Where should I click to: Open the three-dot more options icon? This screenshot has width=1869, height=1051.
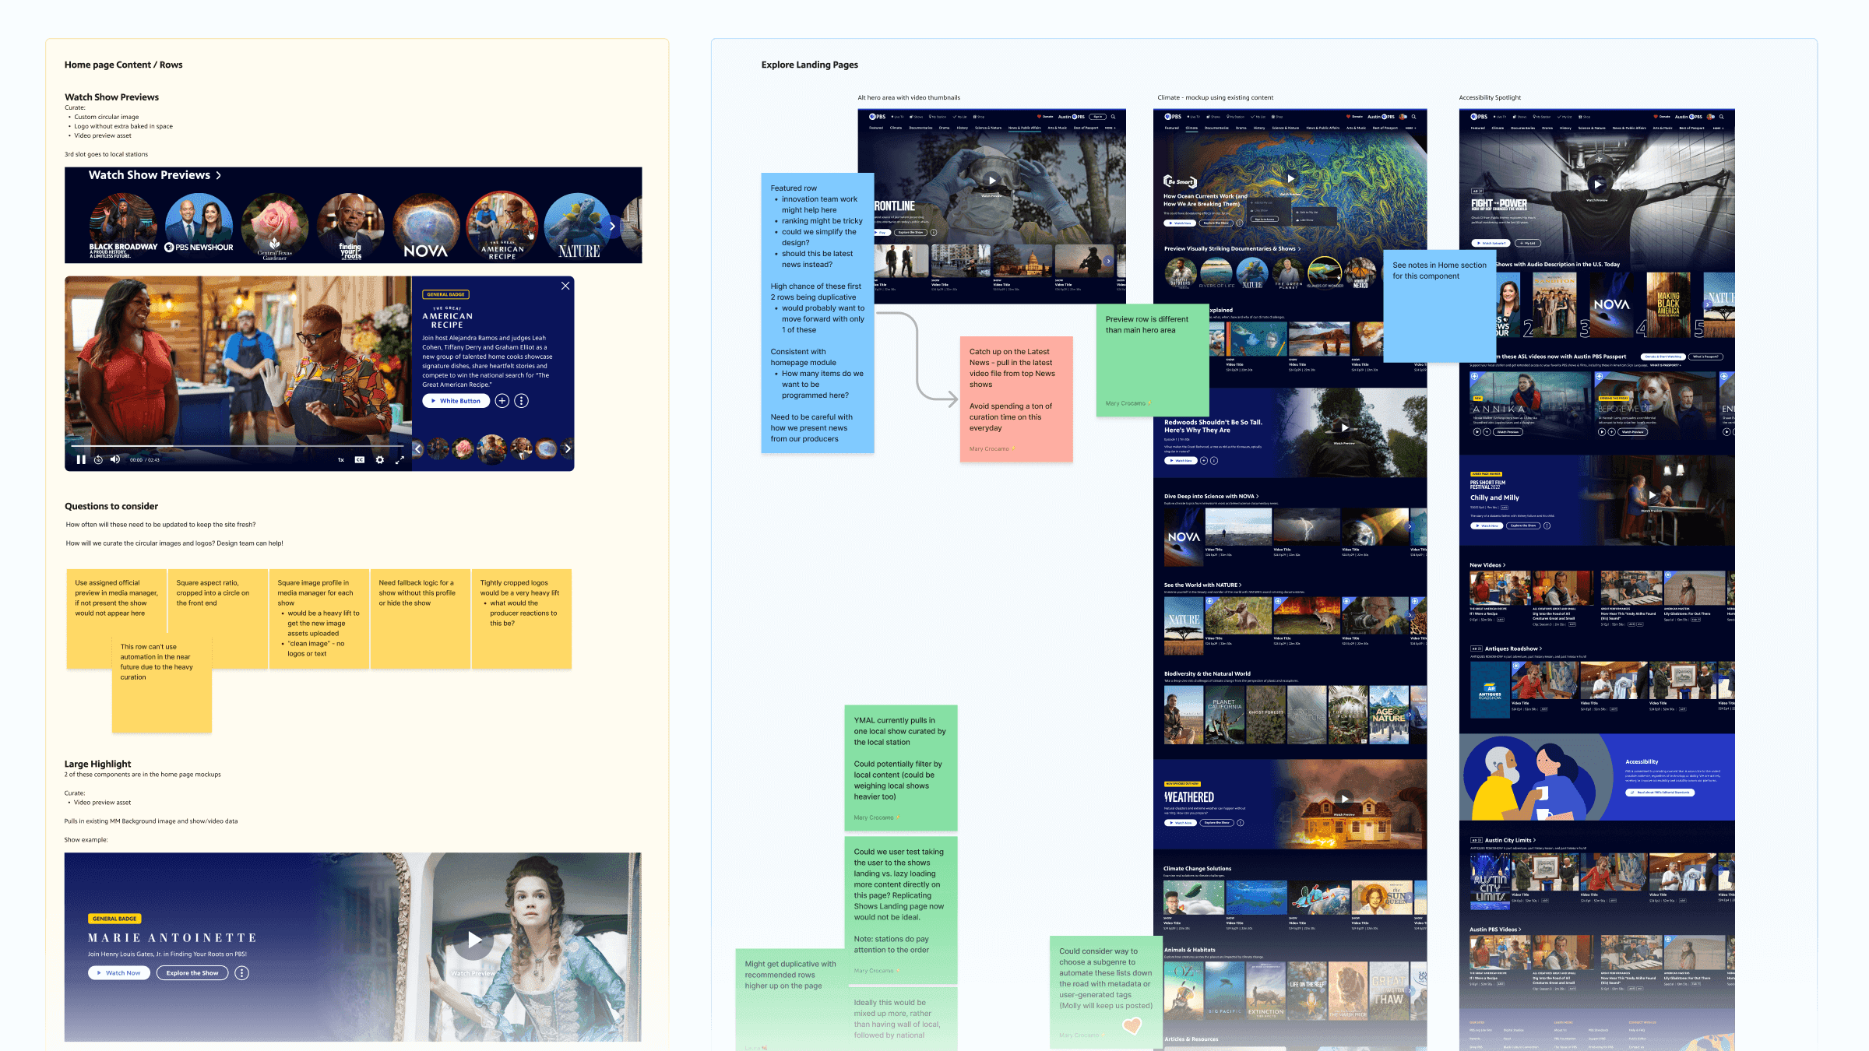(x=522, y=401)
